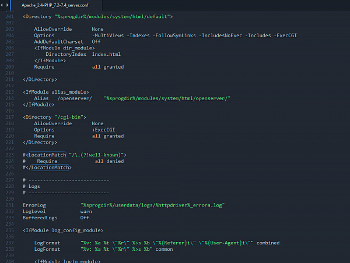Click line number 235 in the gutter
The image size is (350, 263).
click(9, 230)
